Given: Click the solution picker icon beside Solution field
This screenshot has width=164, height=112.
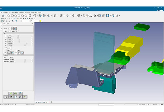Looking at the screenshot, I should pyautogui.click(x=12, y=28).
